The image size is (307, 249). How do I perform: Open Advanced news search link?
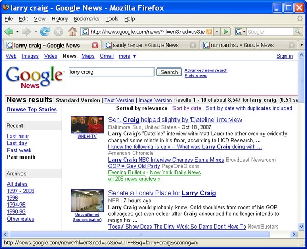coord(206,70)
